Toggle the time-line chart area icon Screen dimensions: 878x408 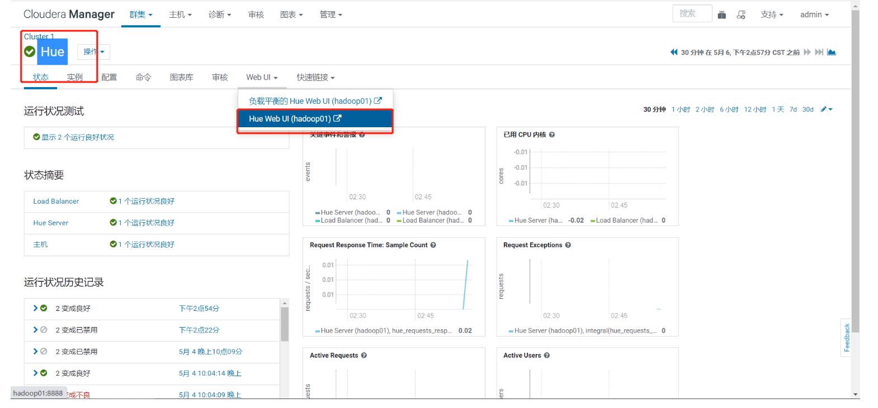pyautogui.click(x=832, y=52)
